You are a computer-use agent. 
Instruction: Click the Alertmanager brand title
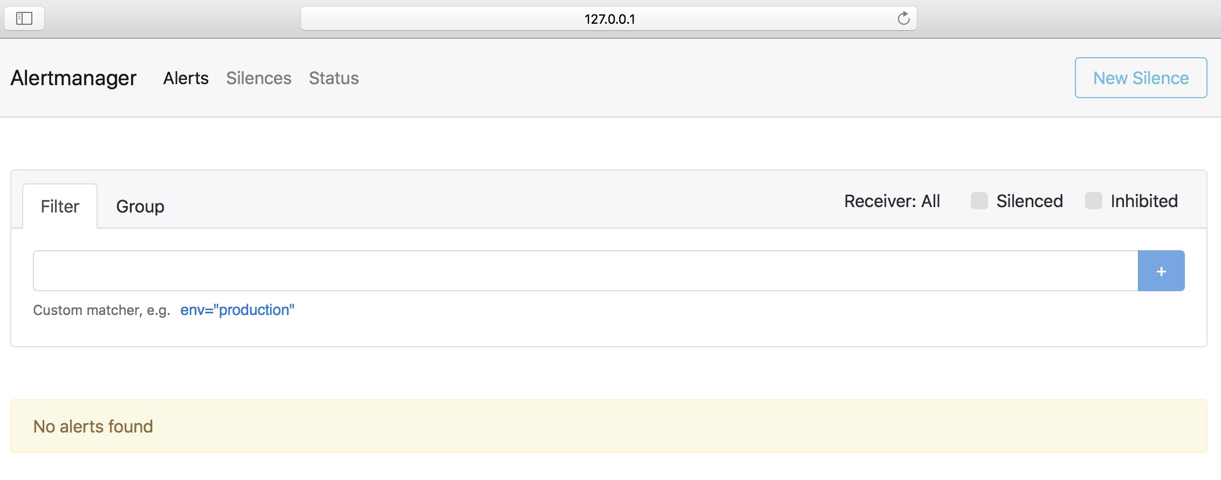coord(73,78)
